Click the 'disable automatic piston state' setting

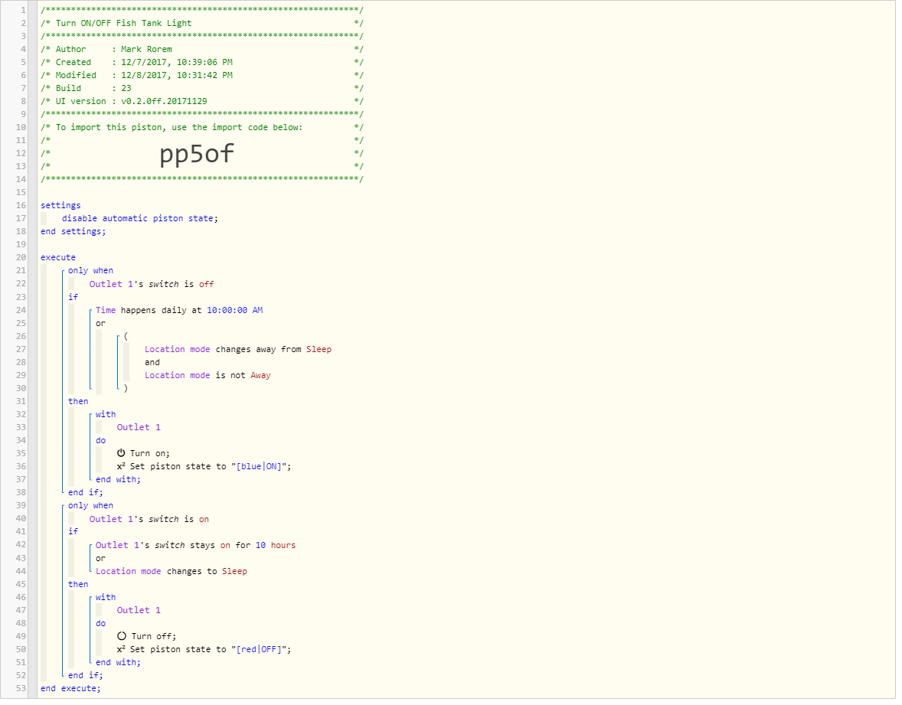[140, 218]
